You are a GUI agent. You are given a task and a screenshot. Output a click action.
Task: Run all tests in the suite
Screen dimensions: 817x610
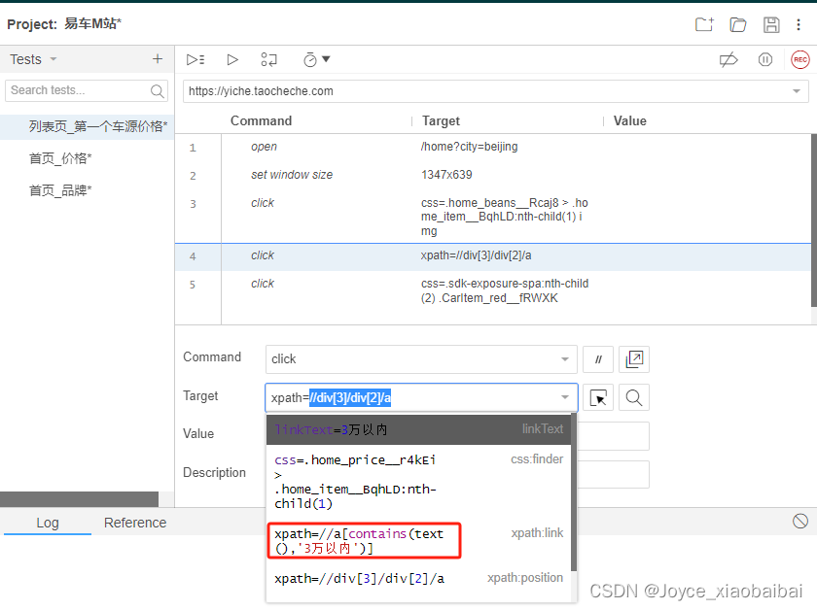195,59
